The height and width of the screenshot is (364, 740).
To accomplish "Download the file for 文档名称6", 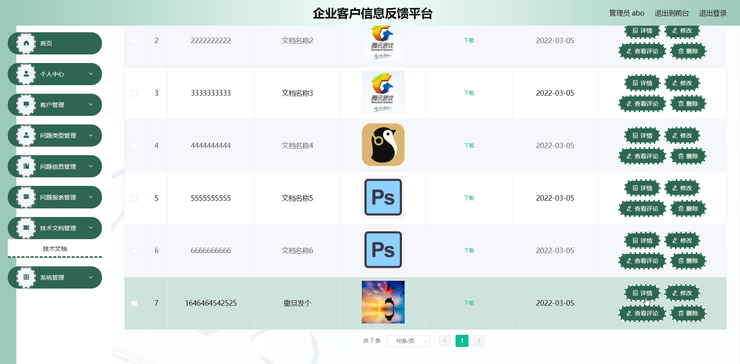I will point(469,250).
